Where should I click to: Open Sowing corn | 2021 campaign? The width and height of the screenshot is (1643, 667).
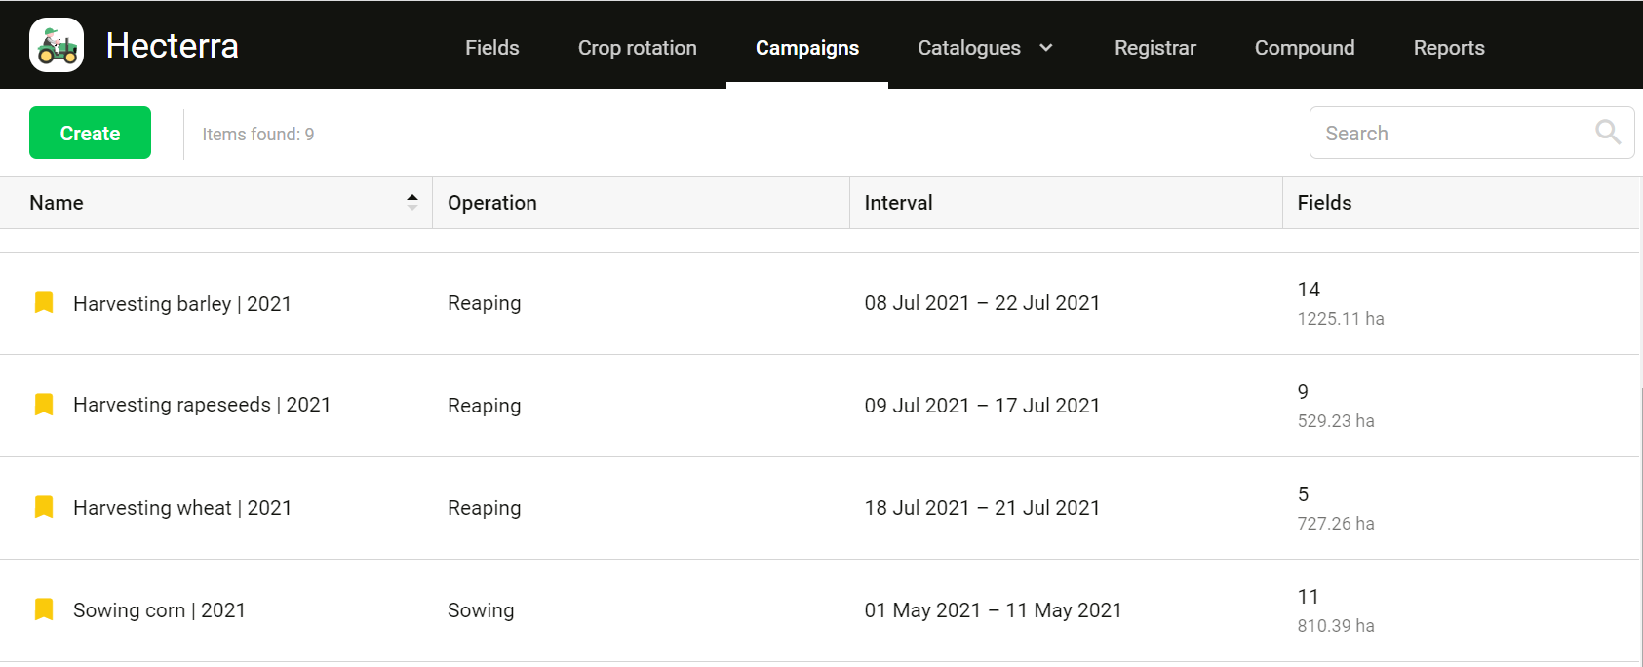pyautogui.click(x=159, y=610)
